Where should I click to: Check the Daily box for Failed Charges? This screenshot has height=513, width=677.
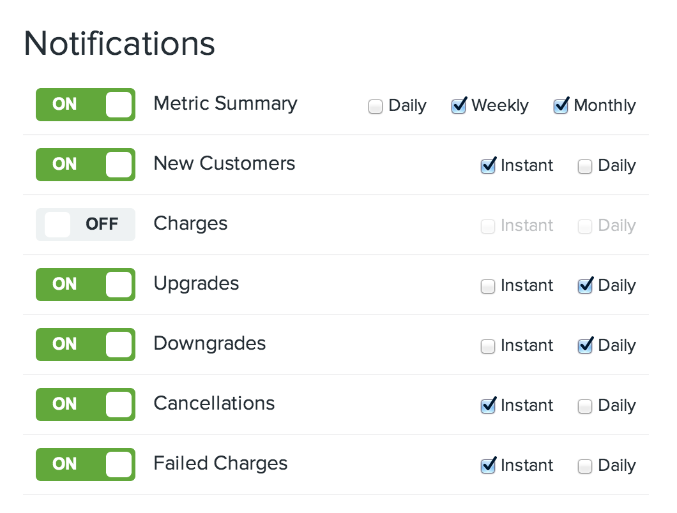coord(585,466)
